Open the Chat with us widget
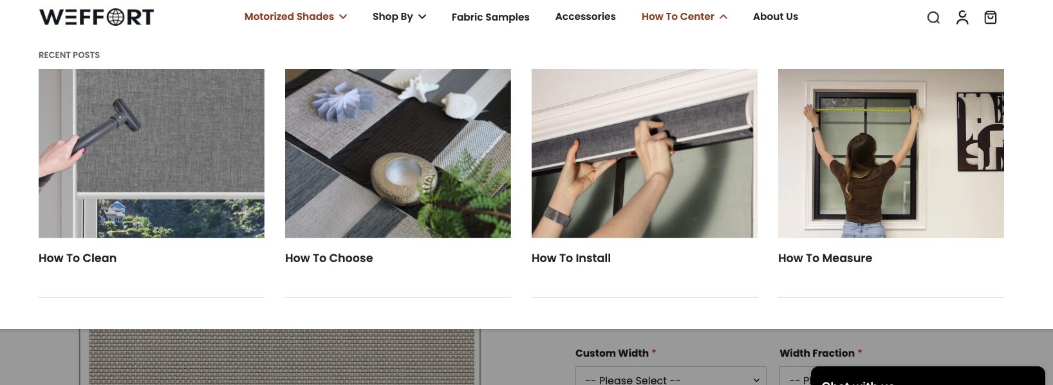This screenshot has height=385, width=1053. 927,377
